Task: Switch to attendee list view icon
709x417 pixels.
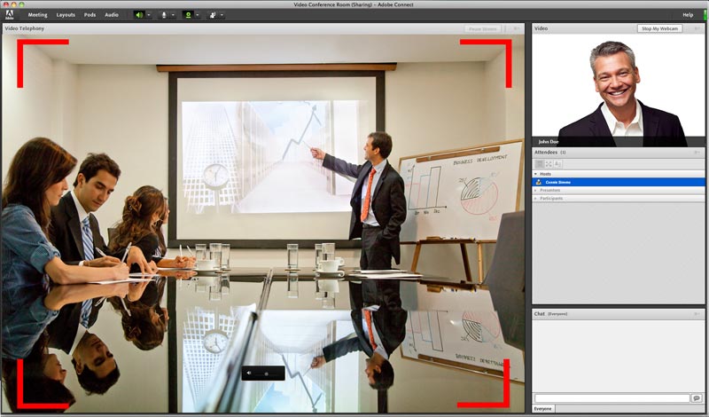Action: click(540, 164)
